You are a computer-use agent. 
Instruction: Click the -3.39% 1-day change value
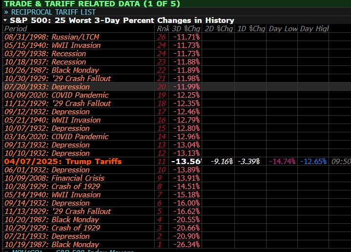248,162
